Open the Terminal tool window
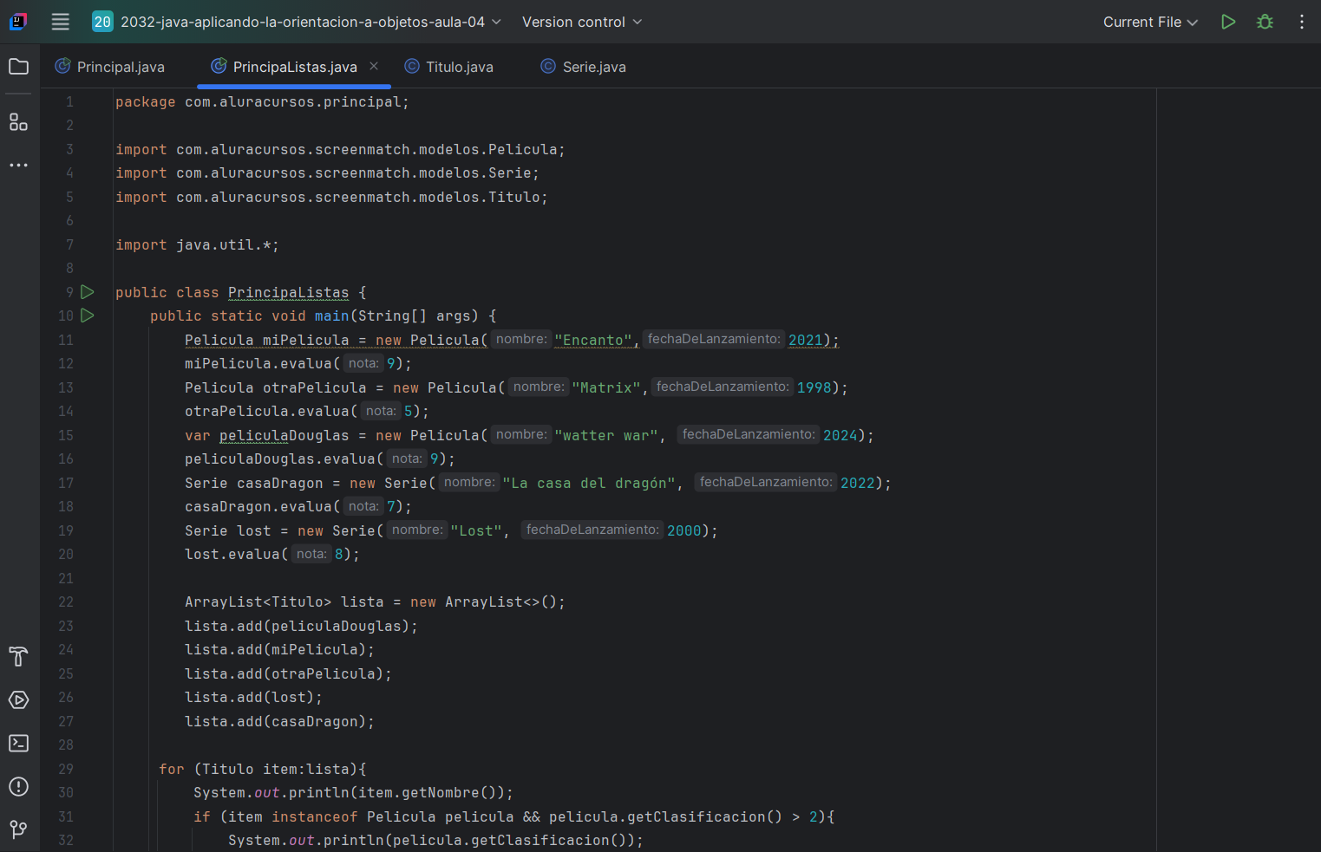 pyautogui.click(x=18, y=744)
